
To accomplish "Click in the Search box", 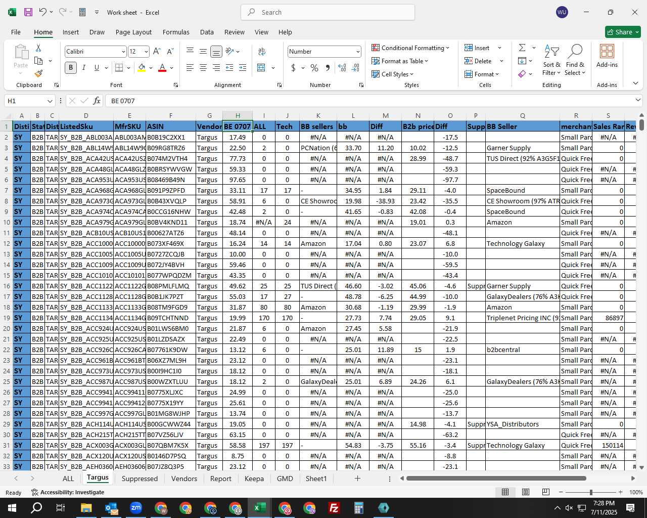I will pos(328,12).
